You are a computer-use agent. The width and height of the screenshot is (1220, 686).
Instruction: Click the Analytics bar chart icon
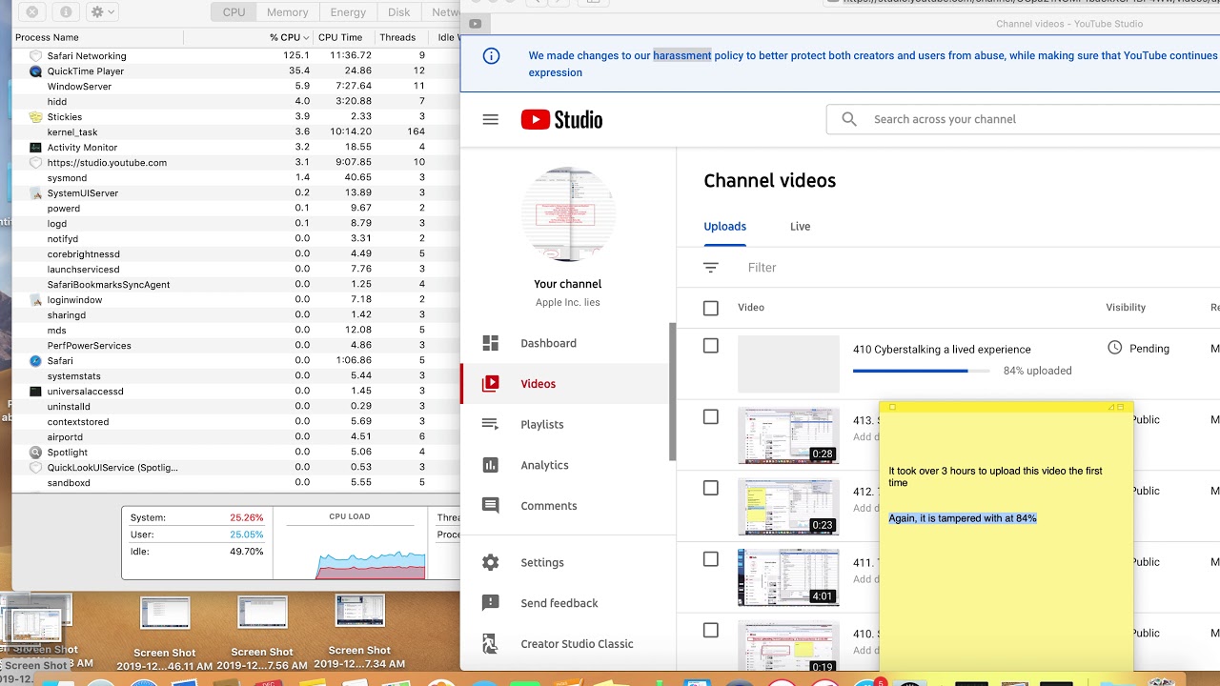491,465
